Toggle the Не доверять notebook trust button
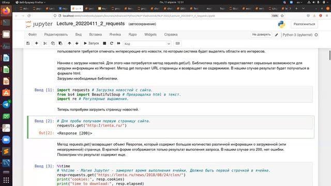331x186 pixels. click(261, 35)
